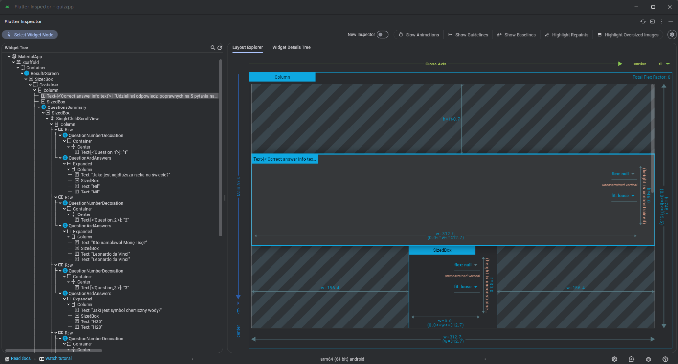Toggle Slow Animations
This screenshot has height=364, width=678.
[419, 35]
